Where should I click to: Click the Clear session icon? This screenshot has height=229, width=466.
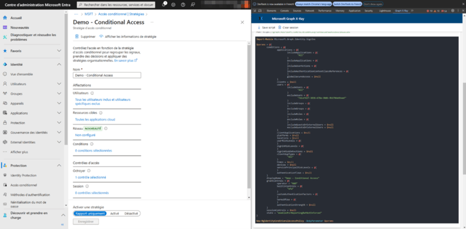(x=280, y=27)
